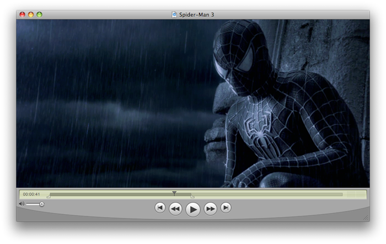
Task: Click the selection end marker below the timeline
Action: click(192, 197)
